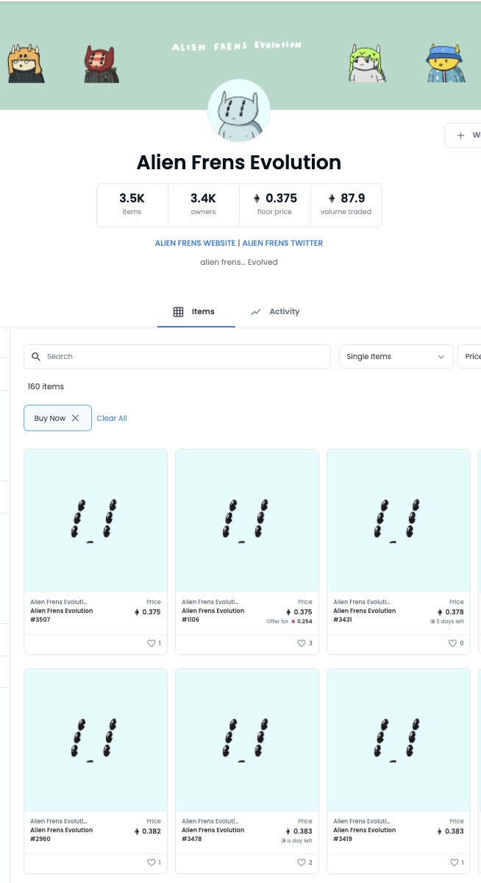
Task: Favorite item #3478 via heart icon
Action: click(x=302, y=862)
